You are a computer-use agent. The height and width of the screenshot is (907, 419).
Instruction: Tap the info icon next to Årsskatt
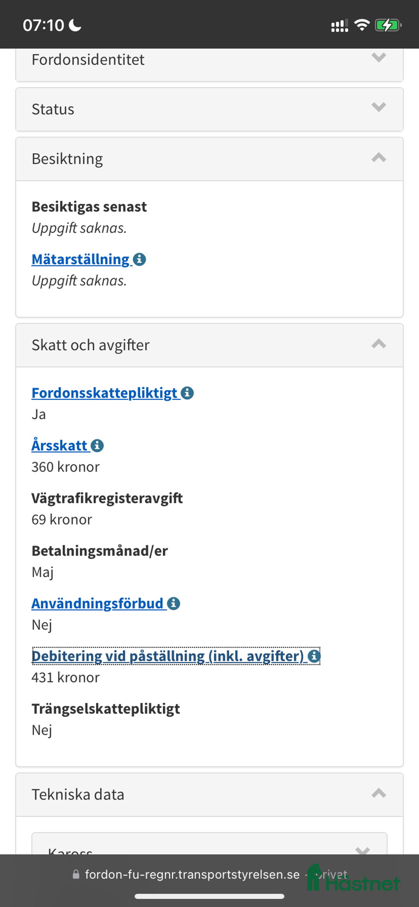(x=97, y=446)
